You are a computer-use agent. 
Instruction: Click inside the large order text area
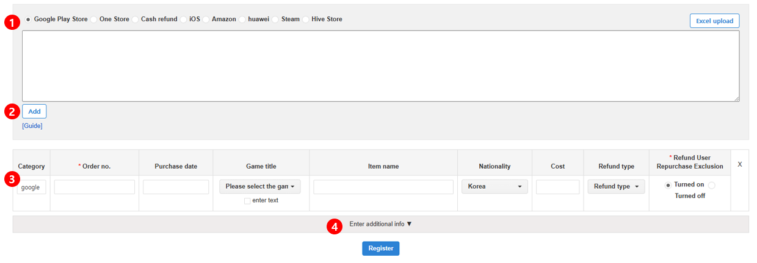tap(380, 66)
